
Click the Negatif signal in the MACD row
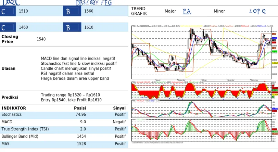(x=119, y=122)
